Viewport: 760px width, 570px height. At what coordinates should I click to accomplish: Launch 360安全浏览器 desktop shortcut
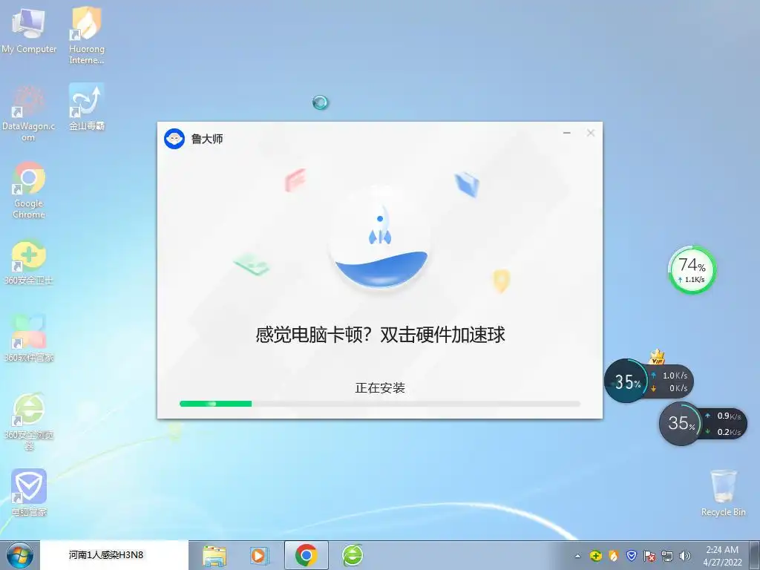(x=29, y=422)
